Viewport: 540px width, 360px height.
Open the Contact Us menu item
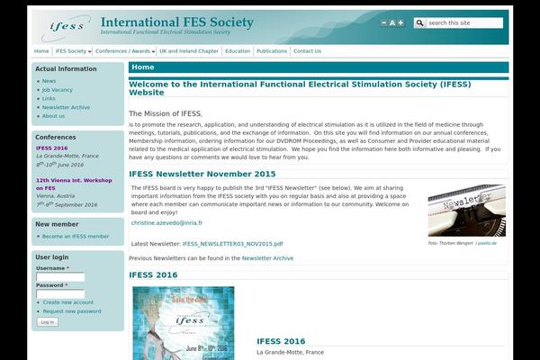pos(307,51)
